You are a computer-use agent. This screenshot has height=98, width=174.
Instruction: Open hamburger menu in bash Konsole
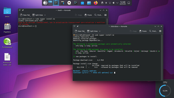pyautogui.click(x=105, y=15)
